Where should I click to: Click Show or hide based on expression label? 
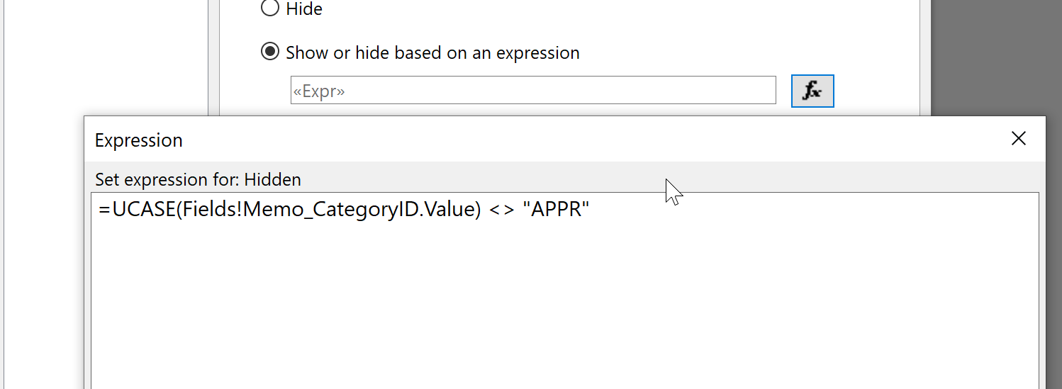pyautogui.click(x=432, y=53)
